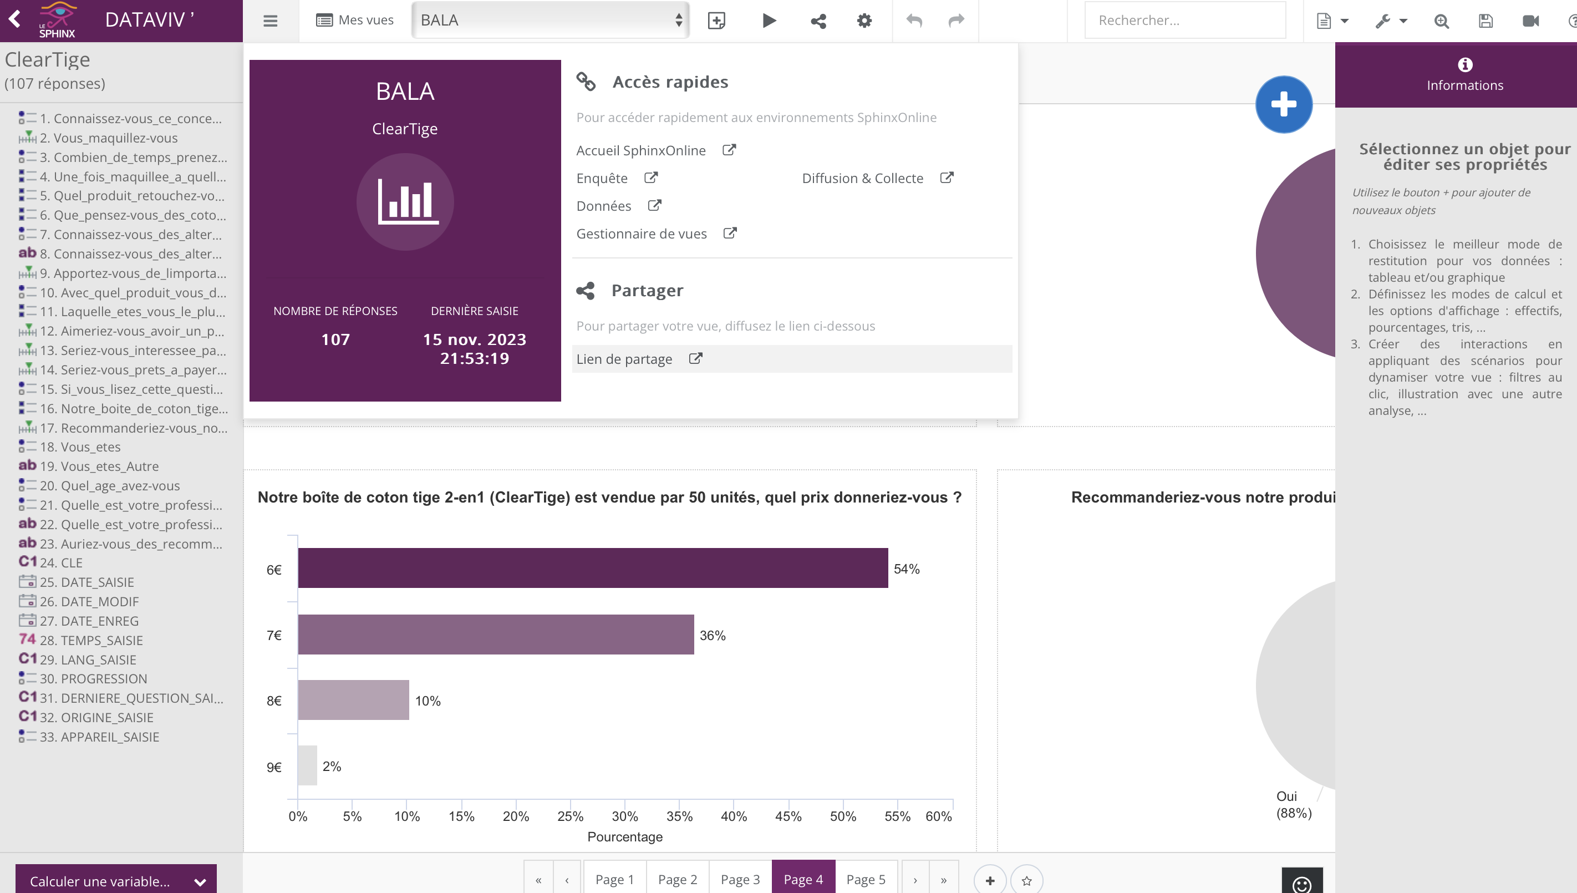Viewport: 1577px width, 893px height.
Task: Open Diffusion & Collecte link
Action: [x=877, y=178]
